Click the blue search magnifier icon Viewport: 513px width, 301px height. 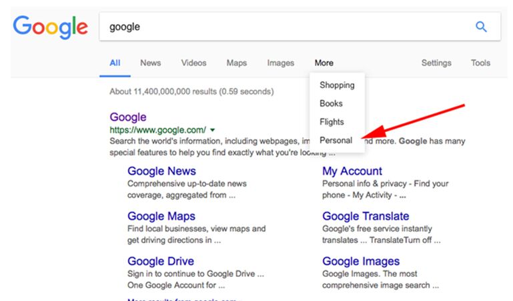tap(481, 27)
